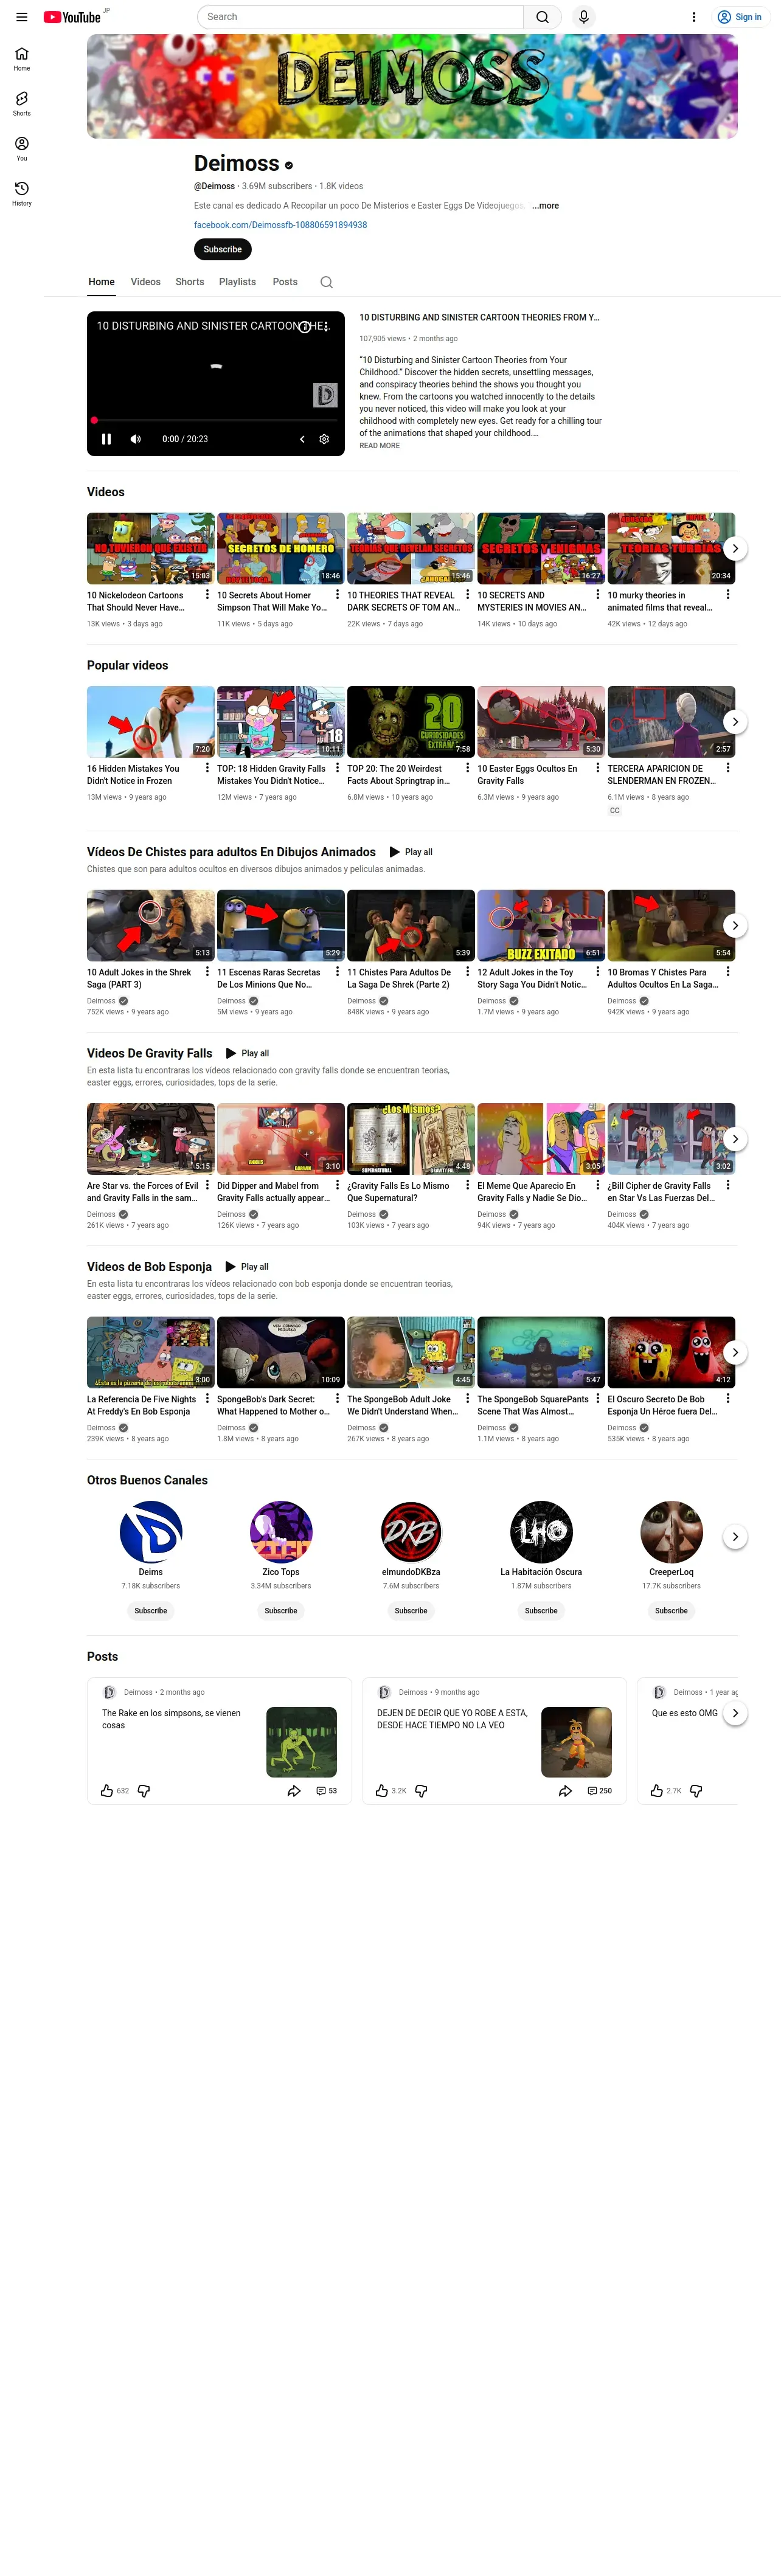781x2576 pixels.
Task: Click the YouTube logo
Action: pyautogui.click(x=72, y=17)
